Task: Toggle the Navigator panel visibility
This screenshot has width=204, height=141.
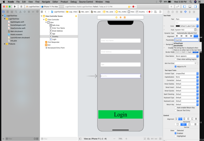Action: tap(185, 7)
